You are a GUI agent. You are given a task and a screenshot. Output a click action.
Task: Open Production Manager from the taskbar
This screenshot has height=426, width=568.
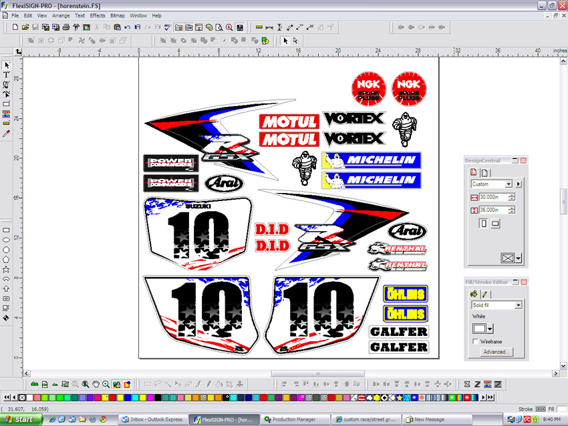[x=293, y=419]
